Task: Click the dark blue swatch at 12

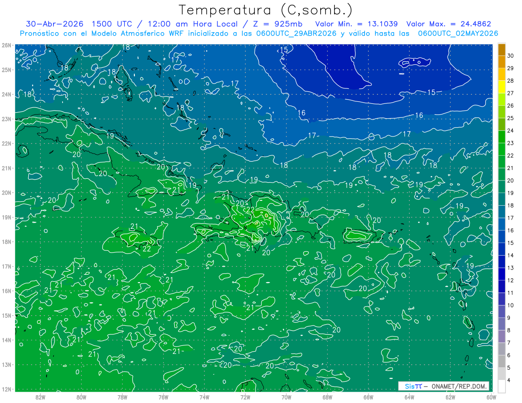Action: click(x=502, y=274)
